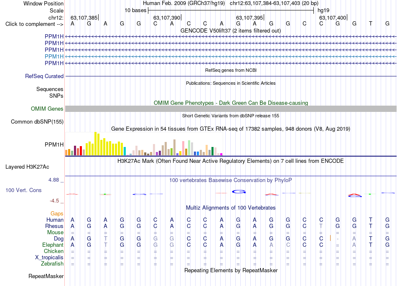Open the RefSeq Curated track label

point(44,76)
